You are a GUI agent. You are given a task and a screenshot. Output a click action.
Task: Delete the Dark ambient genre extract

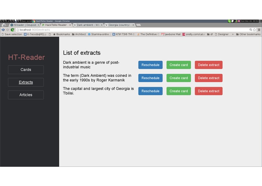[208, 65]
